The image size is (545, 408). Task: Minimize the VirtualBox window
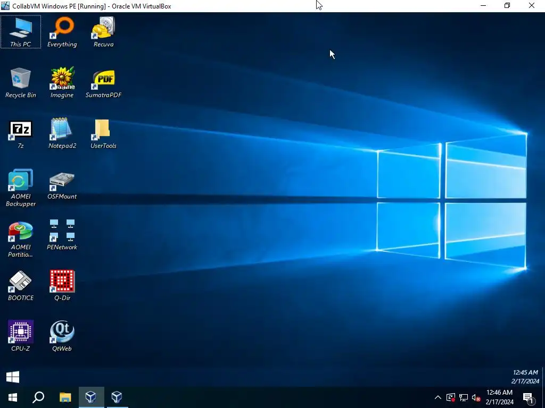(x=483, y=5)
